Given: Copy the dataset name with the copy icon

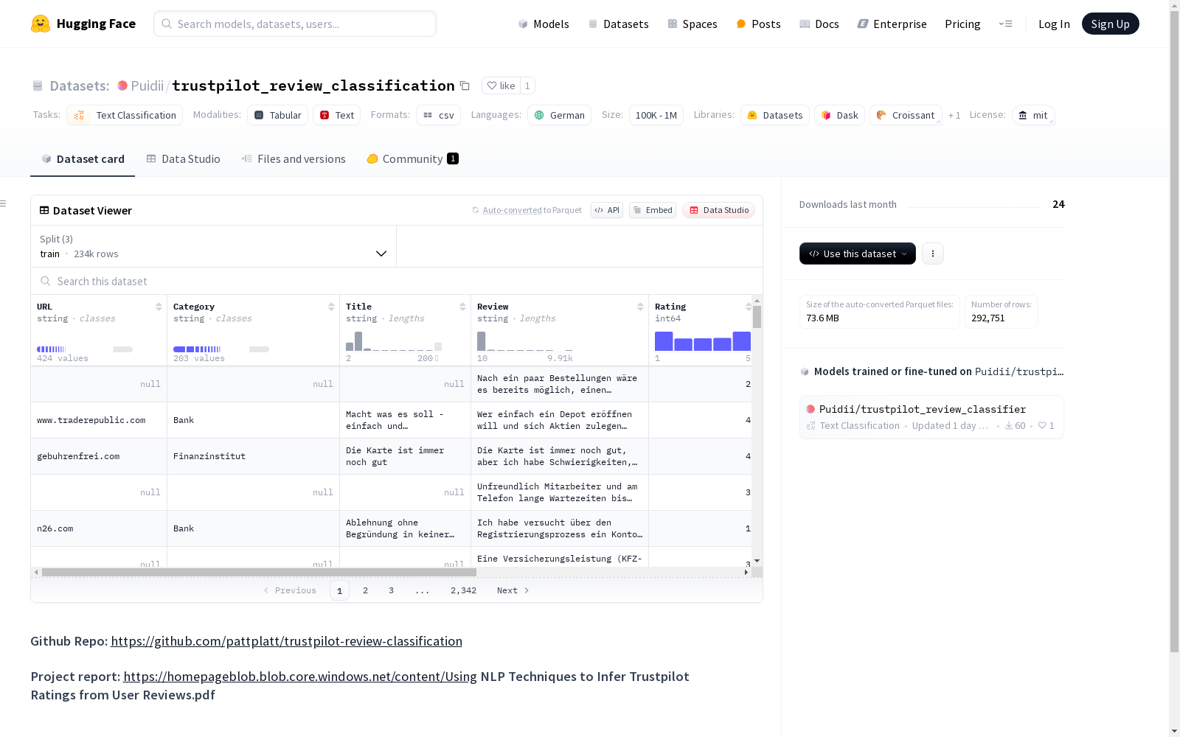Looking at the screenshot, I should (x=465, y=85).
